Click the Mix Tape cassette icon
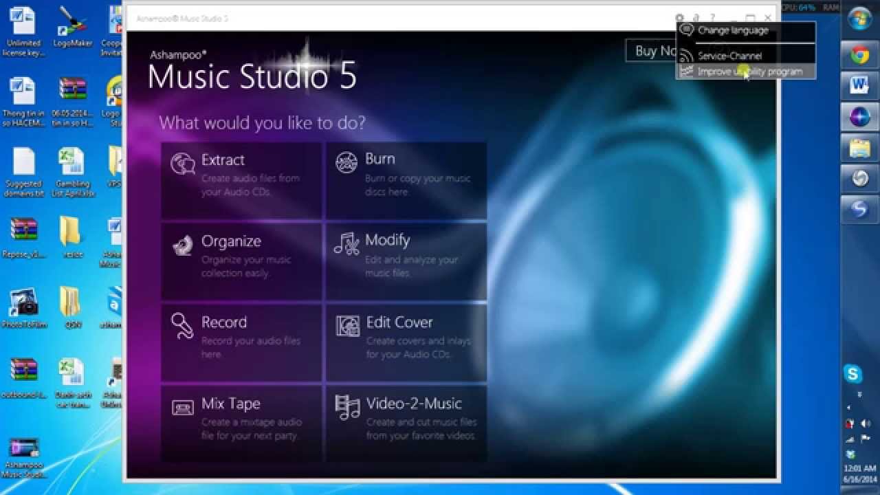This screenshot has height=495, width=880. [x=182, y=407]
